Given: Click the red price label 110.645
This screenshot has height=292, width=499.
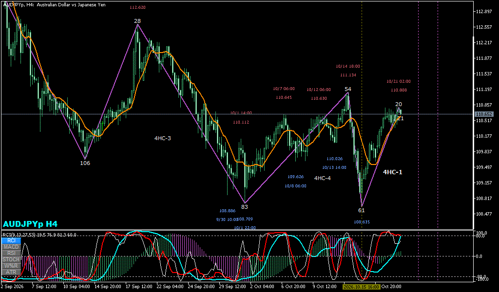Looking at the screenshot, I should coord(284,97).
